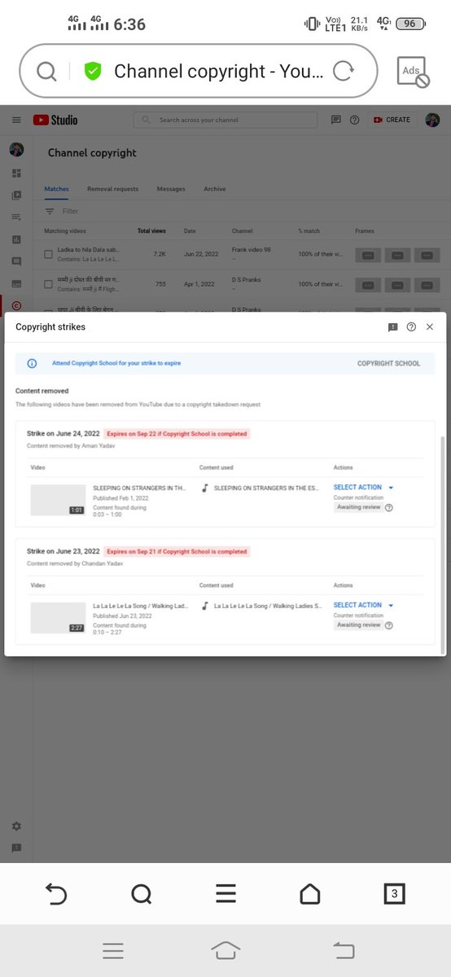Switch to the Messages tab

[x=171, y=189]
